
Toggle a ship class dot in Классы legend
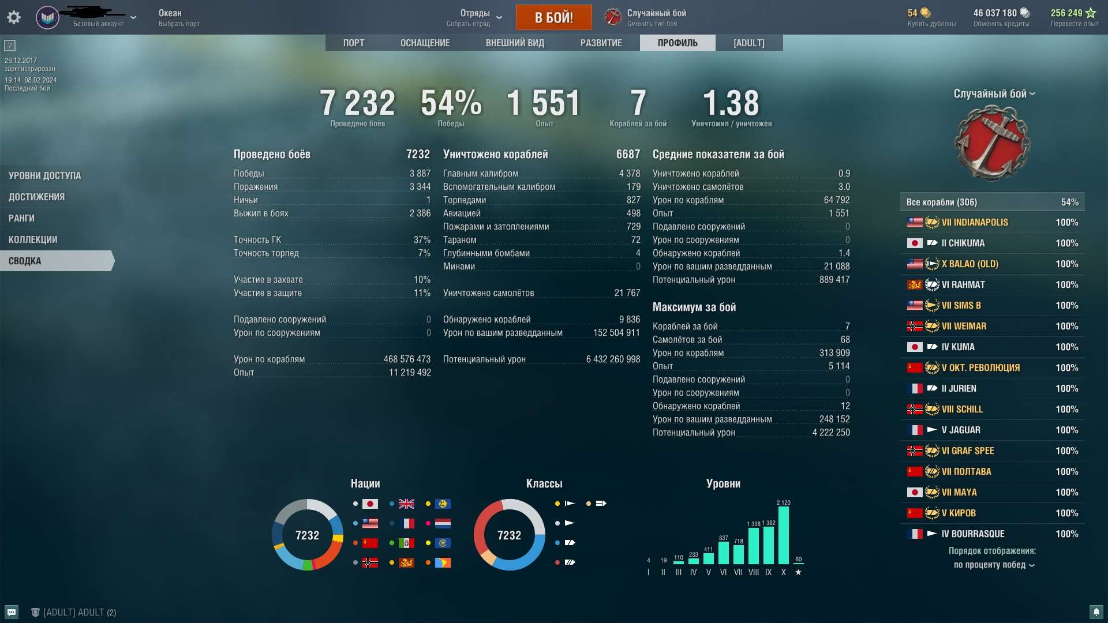point(557,504)
